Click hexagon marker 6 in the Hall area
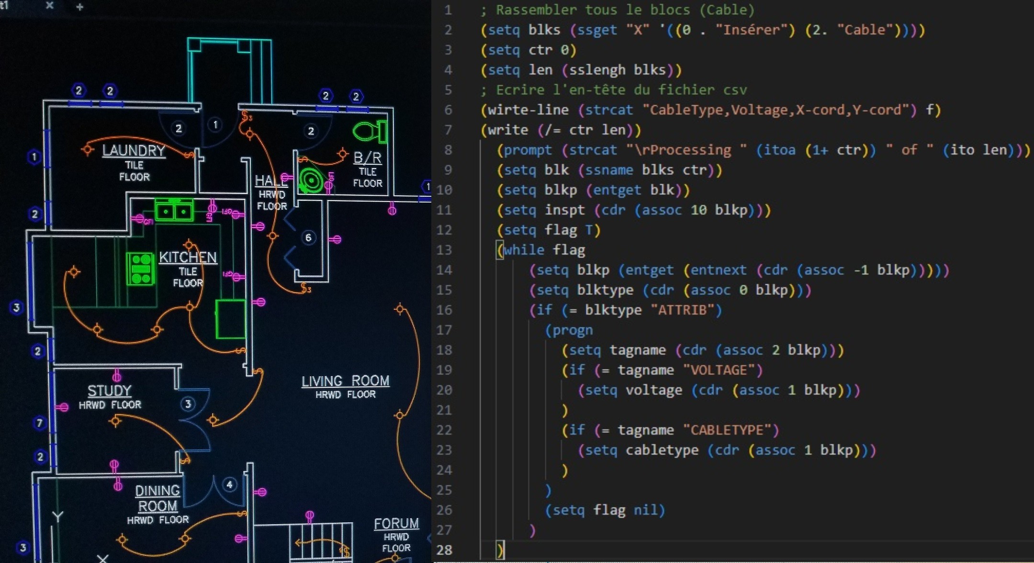Screen dimensions: 1034x563 (x=310, y=237)
